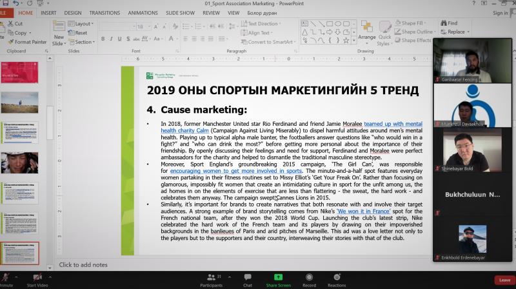The image size is (516, 289).
Task: Select the five-point star shape
Action: click(x=346, y=41)
